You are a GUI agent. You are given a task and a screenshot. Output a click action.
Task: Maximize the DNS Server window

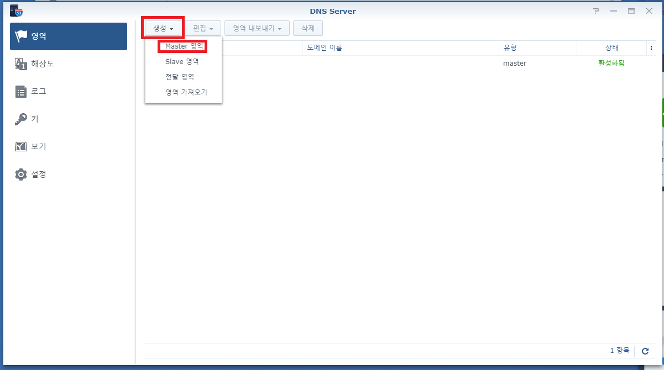coord(631,11)
